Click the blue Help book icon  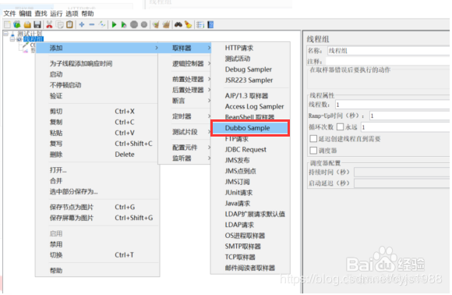pyautogui.click(x=210, y=25)
